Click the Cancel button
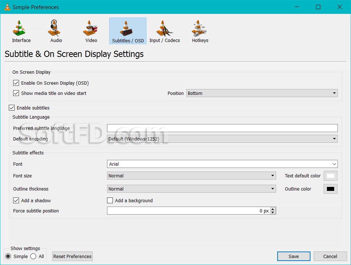The image size is (351, 265). (x=330, y=256)
